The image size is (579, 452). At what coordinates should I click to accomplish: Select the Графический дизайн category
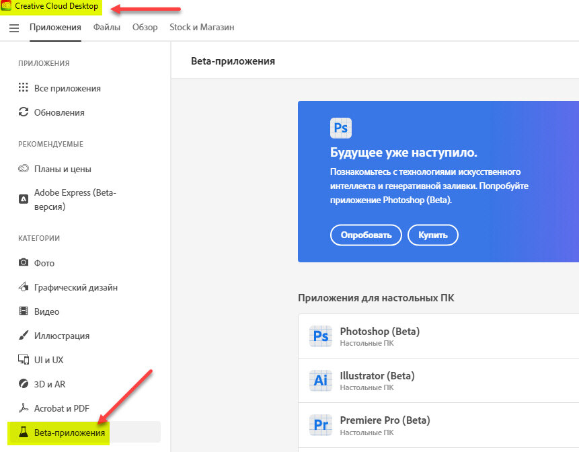tap(76, 287)
